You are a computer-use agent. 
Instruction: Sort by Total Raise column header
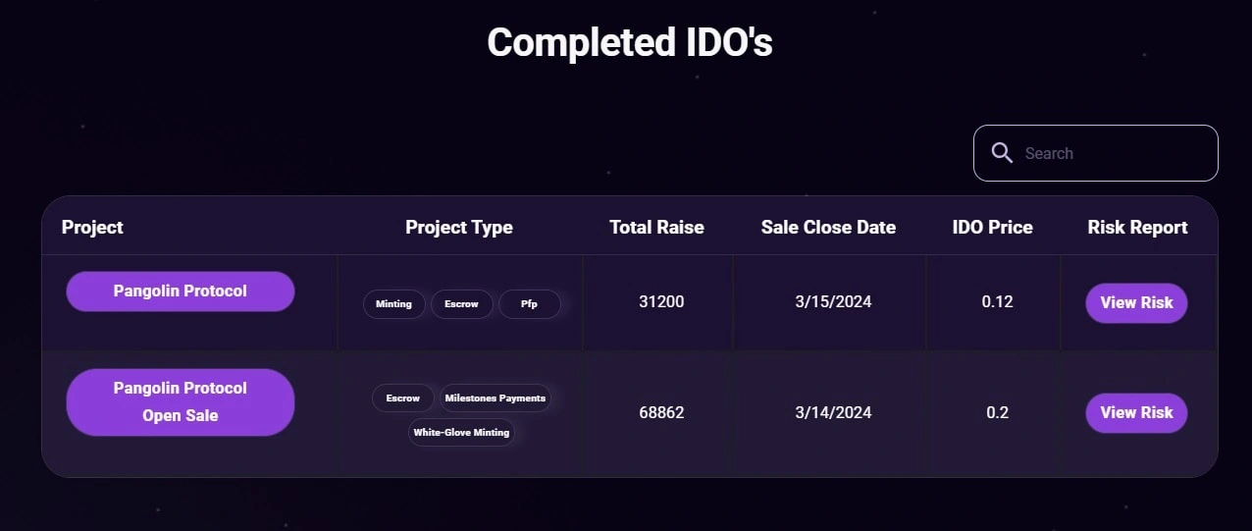point(656,227)
